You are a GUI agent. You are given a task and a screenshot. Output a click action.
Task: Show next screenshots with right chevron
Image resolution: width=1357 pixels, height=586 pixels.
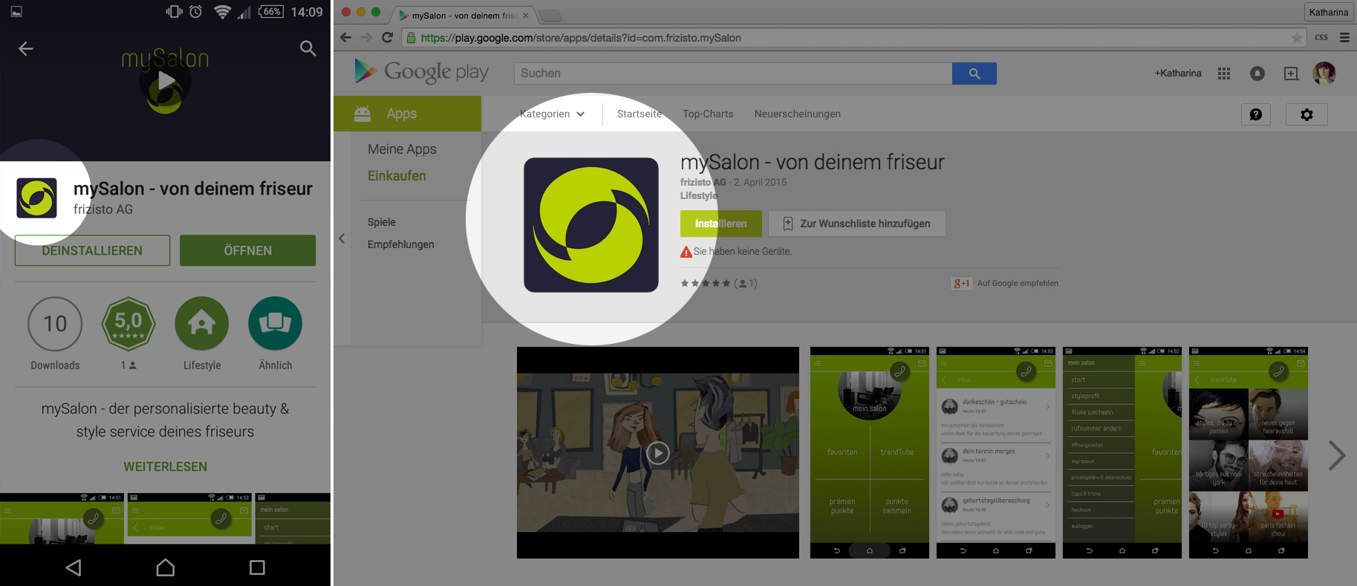(x=1336, y=455)
